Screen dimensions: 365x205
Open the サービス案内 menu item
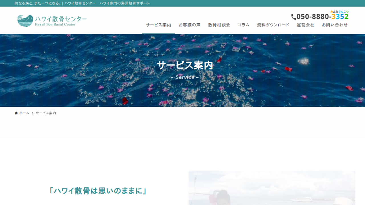click(x=159, y=25)
